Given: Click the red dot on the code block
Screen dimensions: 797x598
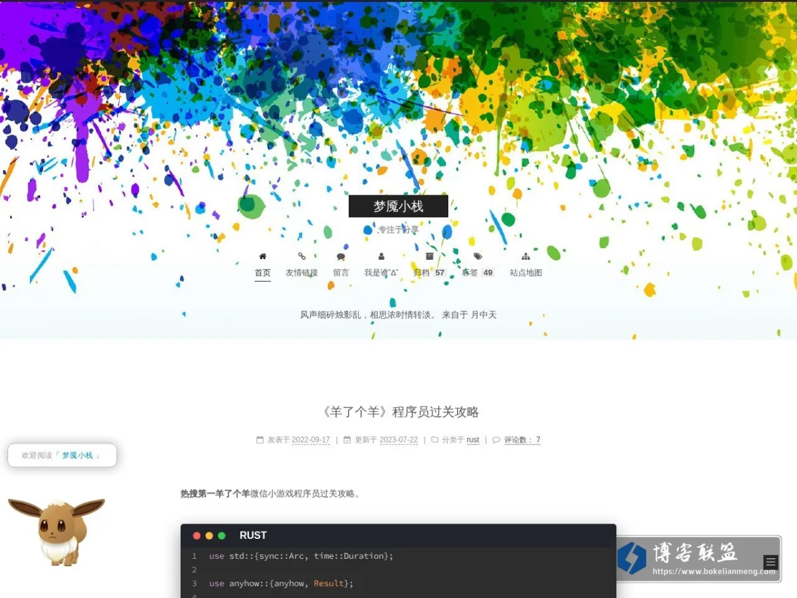Looking at the screenshot, I should (x=197, y=536).
